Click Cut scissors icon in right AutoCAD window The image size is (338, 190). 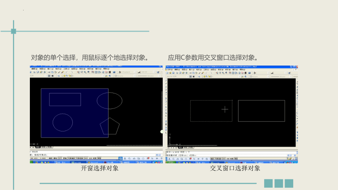190,73
